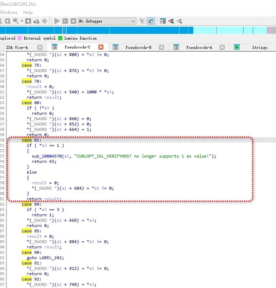The image size is (276, 288).
Task: Click the line with 'a1 + 540) = 1000'
Action: 70,92
